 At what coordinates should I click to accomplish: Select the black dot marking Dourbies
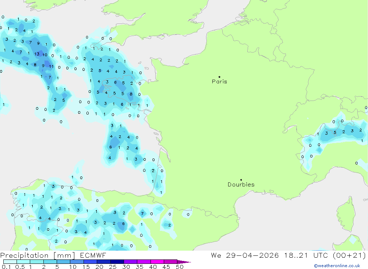(241, 180)
